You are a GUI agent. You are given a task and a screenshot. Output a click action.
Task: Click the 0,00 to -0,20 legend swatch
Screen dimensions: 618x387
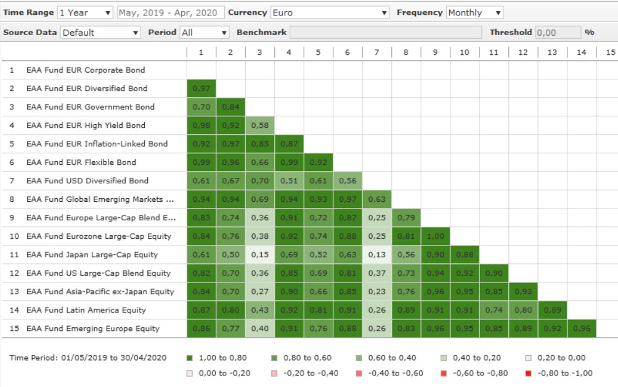pos(189,373)
